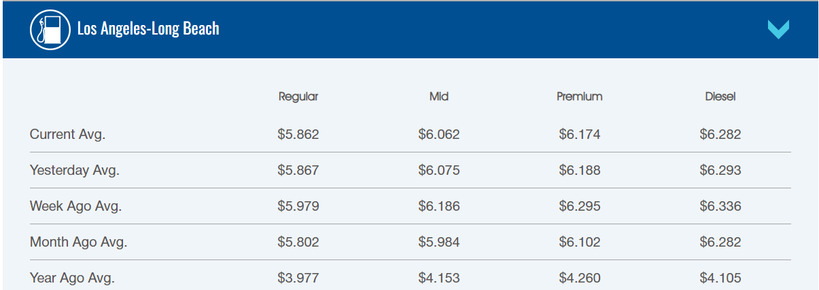The width and height of the screenshot is (819, 290).
Task: Click the Los Angeles-Long Beach heading
Action: pos(148,29)
